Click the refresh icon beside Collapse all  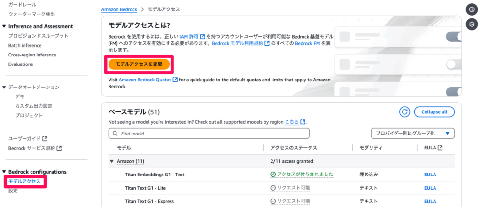(404, 112)
